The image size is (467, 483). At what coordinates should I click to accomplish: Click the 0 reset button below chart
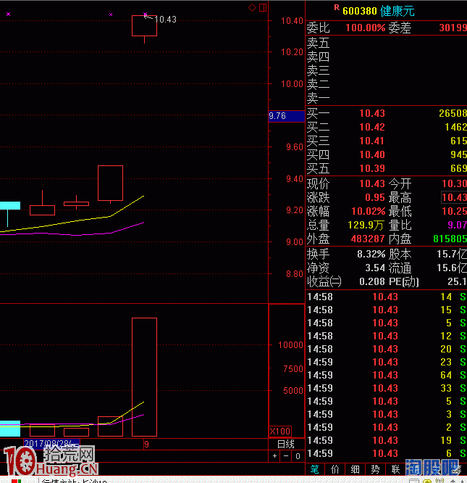click(x=297, y=456)
